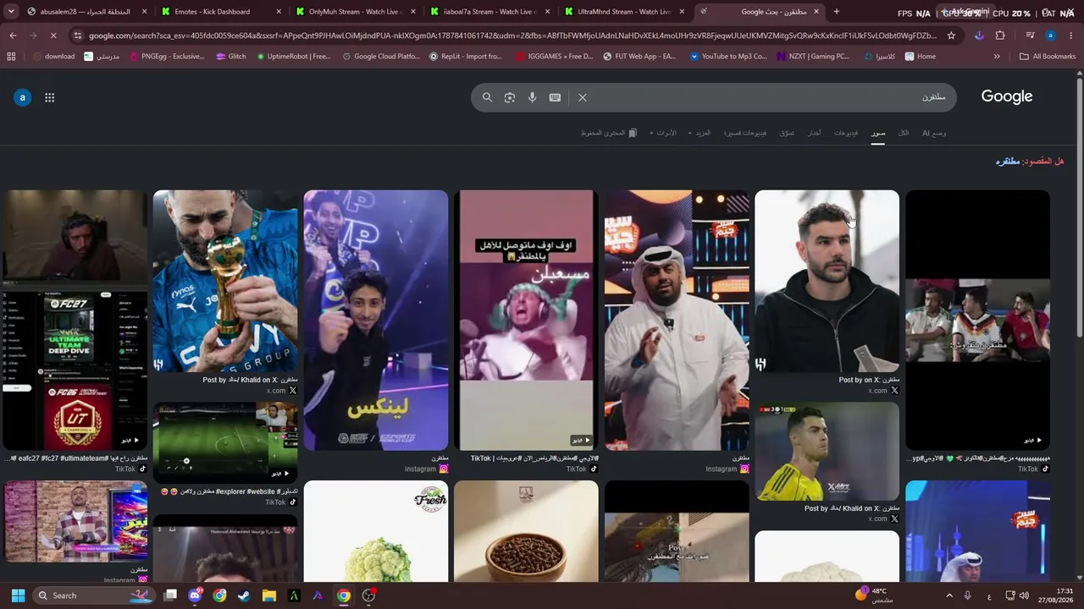Open the Home bookmark
The height and width of the screenshot is (609, 1084).
click(x=921, y=57)
